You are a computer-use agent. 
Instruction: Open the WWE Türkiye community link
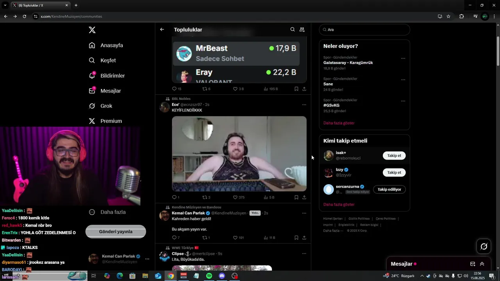186,248
